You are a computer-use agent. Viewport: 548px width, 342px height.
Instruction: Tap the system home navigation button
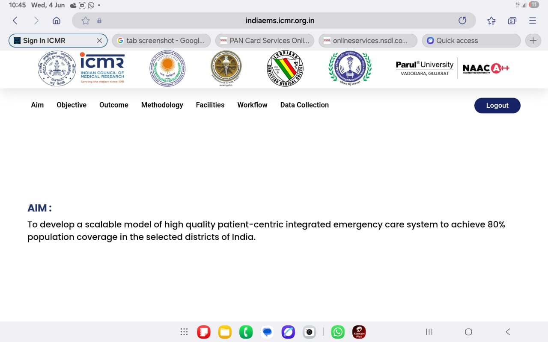(468, 332)
